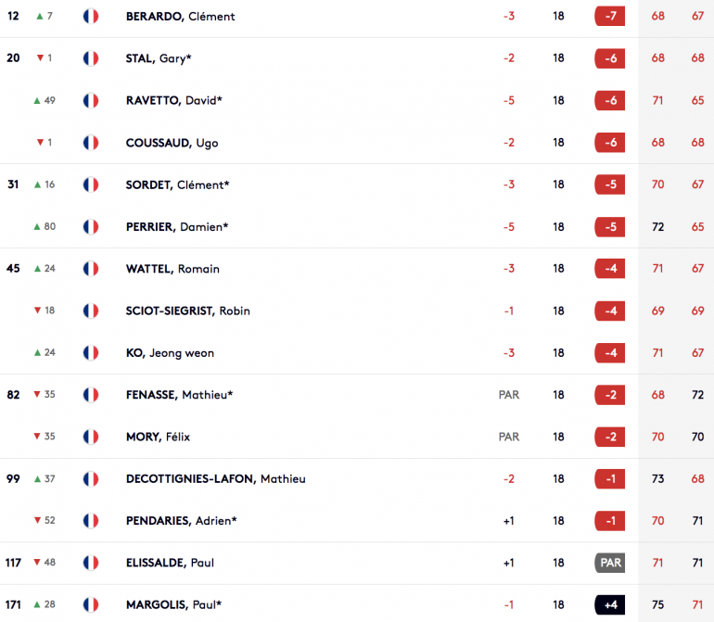The height and width of the screenshot is (622, 714).
Task: Click MORY, Félix's name
Action: [x=158, y=438]
